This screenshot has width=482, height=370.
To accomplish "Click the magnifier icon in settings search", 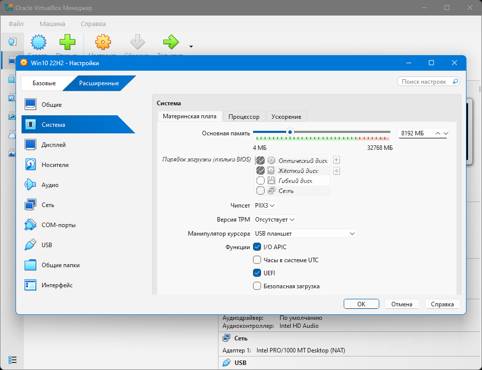I will coord(455,82).
